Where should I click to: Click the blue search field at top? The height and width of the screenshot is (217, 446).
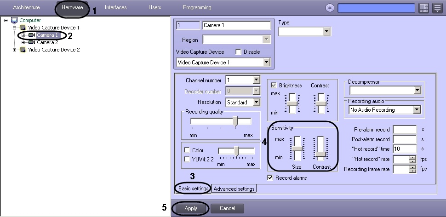click(376, 8)
